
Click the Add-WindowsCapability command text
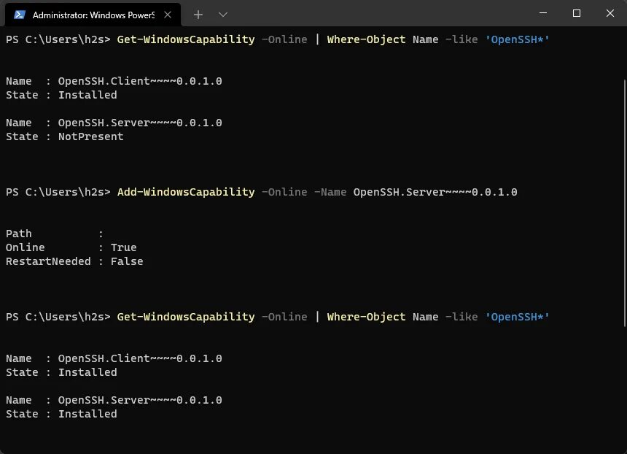point(185,192)
